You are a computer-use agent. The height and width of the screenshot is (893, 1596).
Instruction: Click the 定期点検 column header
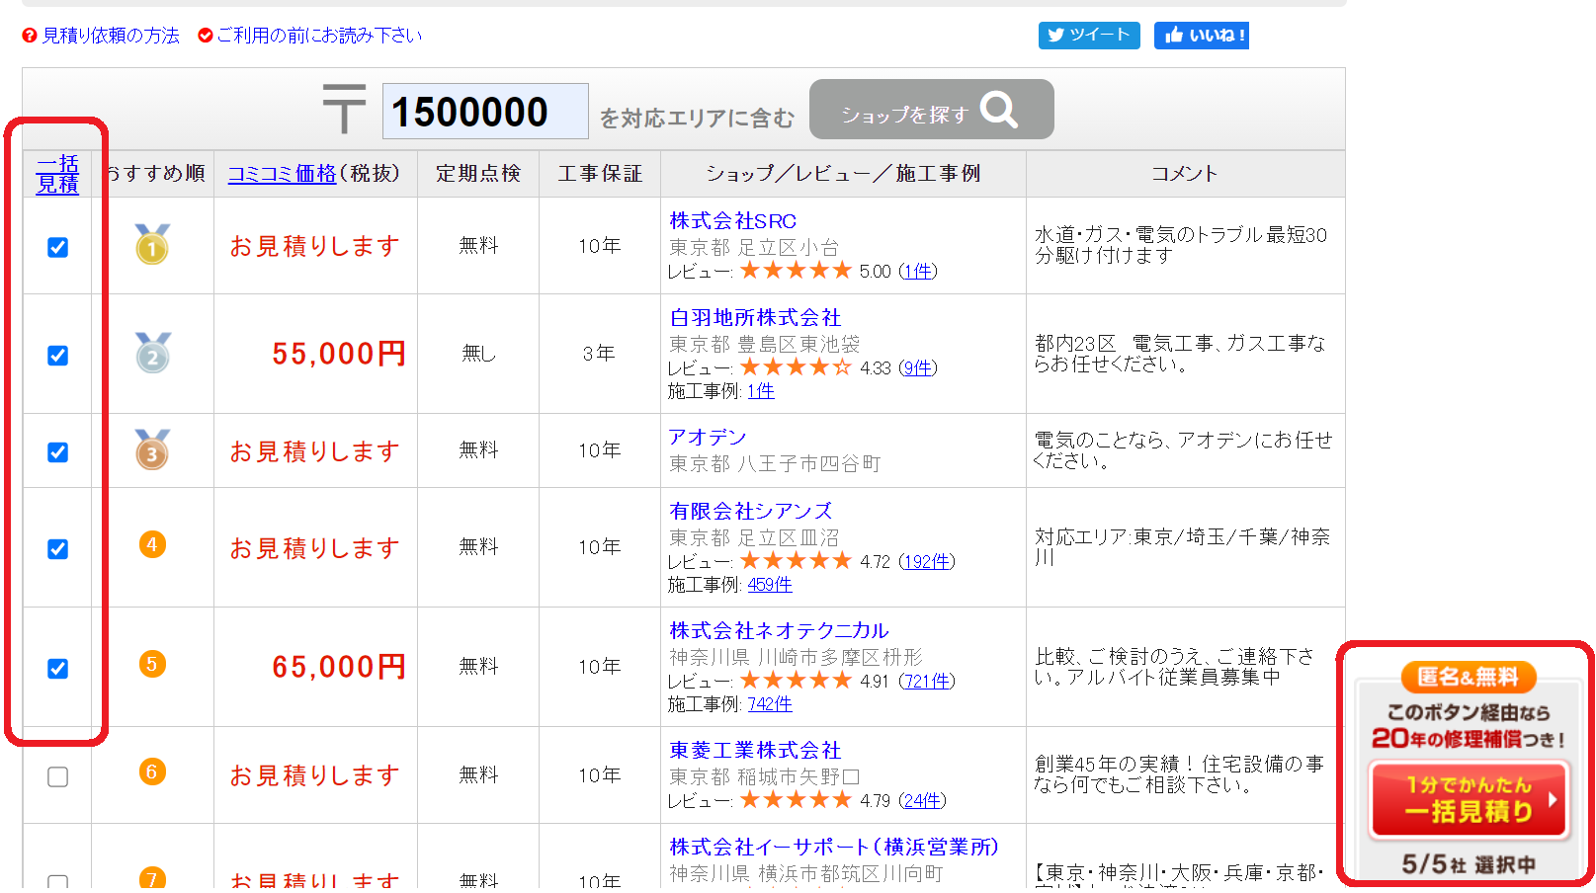pos(478,174)
